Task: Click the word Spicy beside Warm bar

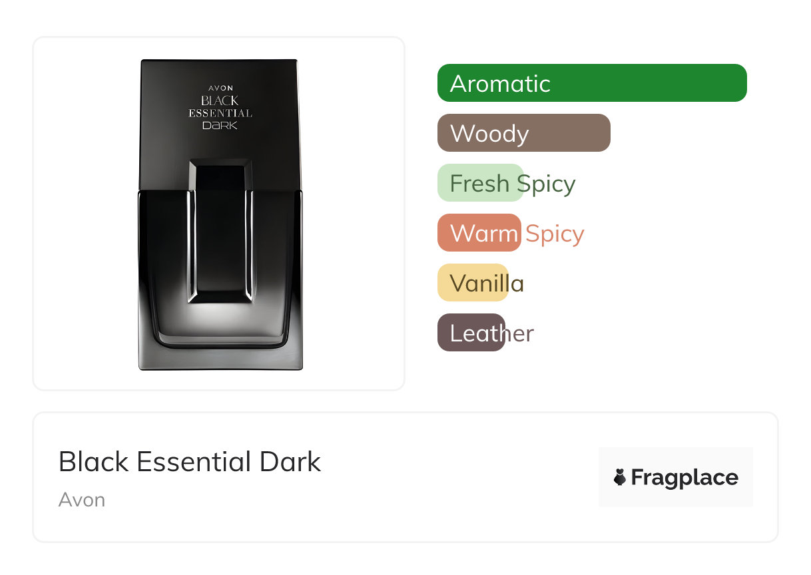Action: tap(555, 234)
